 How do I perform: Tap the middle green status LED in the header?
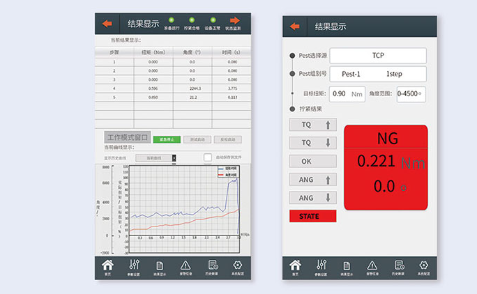click(192, 20)
